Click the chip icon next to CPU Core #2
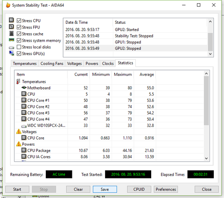Image resolution: width=224 pixels, height=198 pixels. click(x=24, y=106)
